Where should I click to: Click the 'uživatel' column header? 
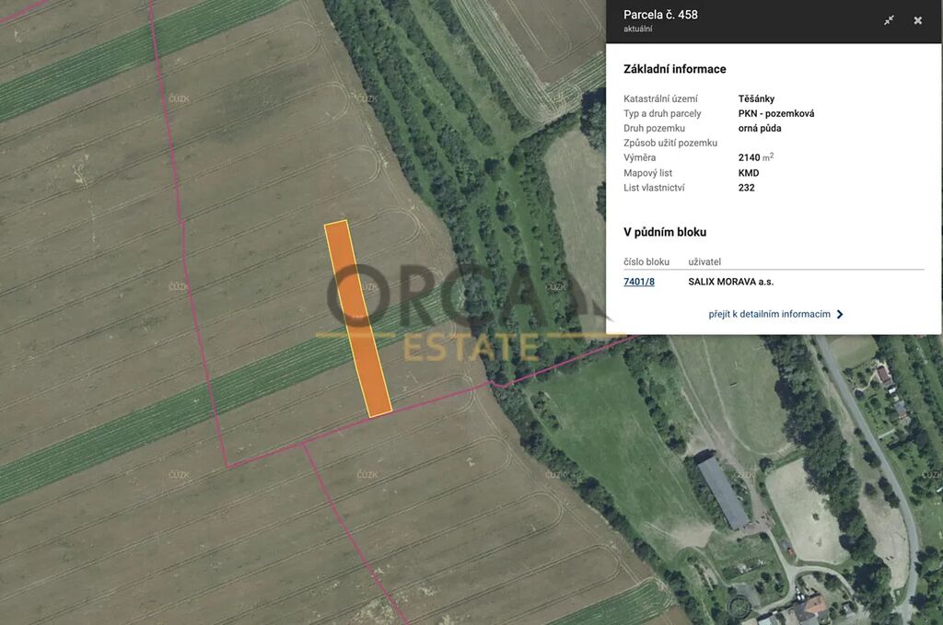pos(704,261)
